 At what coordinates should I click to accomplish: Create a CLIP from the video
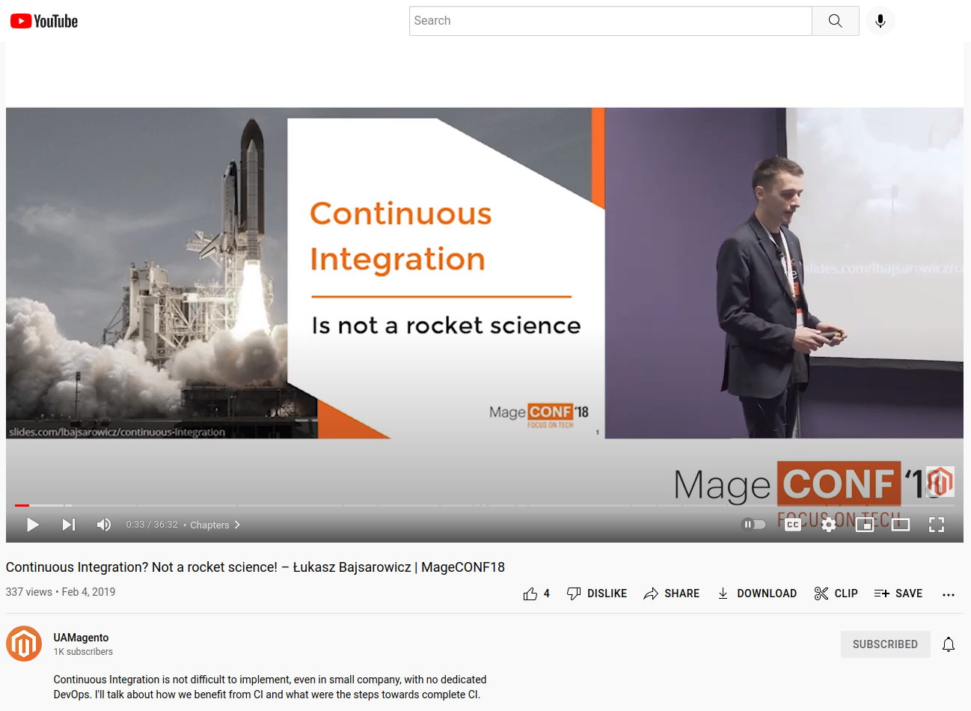[836, 593]
